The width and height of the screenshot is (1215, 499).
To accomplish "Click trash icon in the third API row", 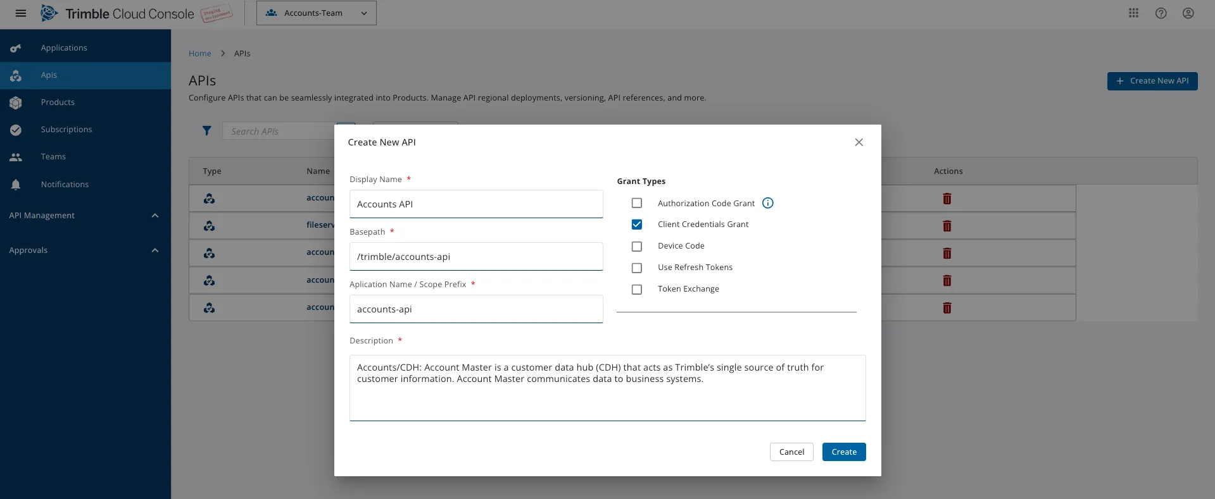I will 947,253.
